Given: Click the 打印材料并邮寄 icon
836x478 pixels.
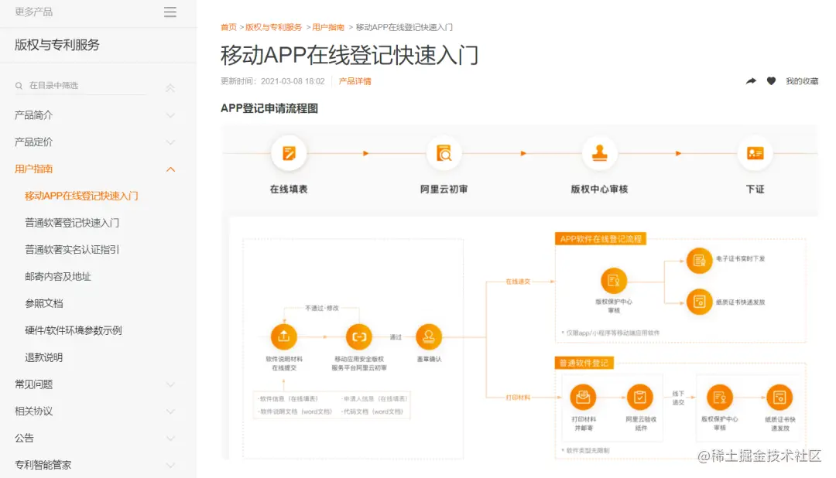Looking at the screenshot, I should pyautogui.click(x=584, y=397).
